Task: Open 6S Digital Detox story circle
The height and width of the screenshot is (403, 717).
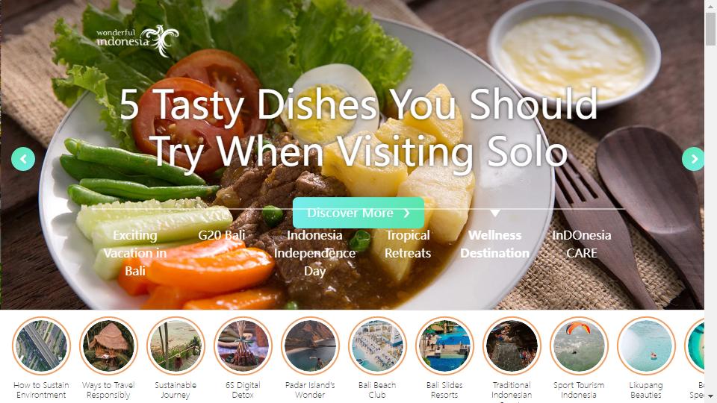Action: click(x=243, y=346)
